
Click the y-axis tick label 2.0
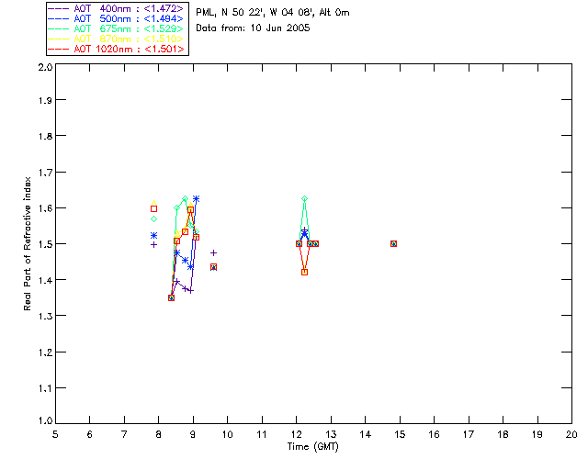point(45,68)
